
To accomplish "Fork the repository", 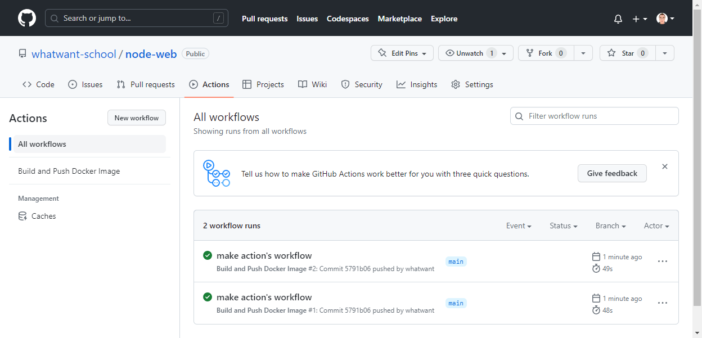I will [x=545, y=53].
